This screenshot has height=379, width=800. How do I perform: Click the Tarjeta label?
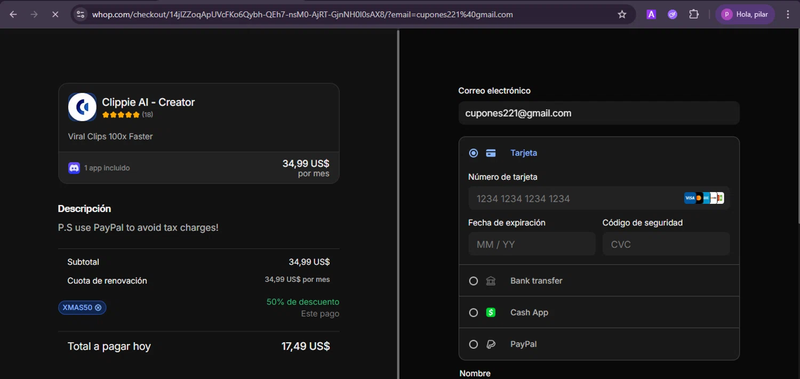(x=524, y=153)
